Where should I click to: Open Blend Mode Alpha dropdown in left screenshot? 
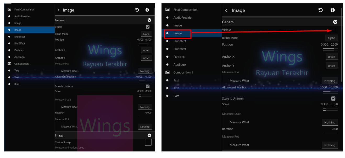[x=146, y=34]
